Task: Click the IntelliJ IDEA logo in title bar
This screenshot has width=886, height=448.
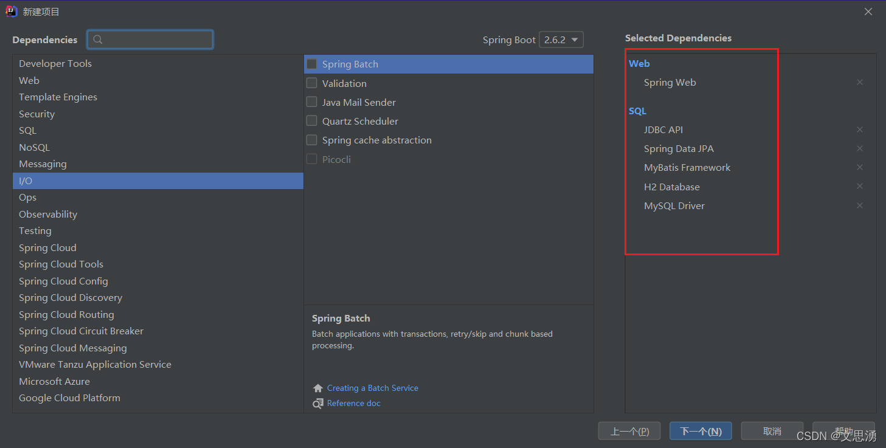Action: (12, 12)
